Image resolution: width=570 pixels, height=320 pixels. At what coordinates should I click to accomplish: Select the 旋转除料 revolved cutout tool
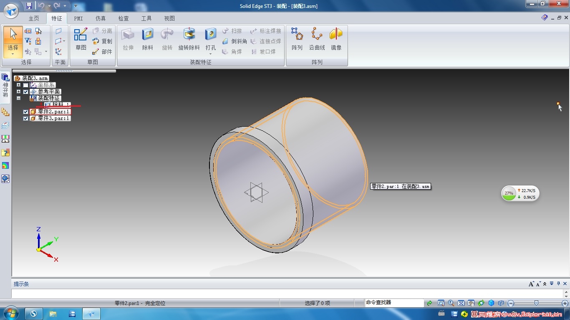189,39
